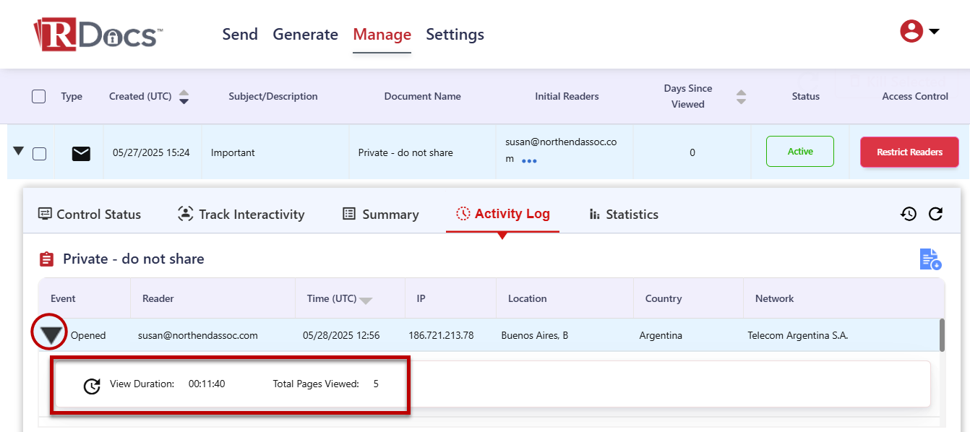Open the Send menu
The image size is (970, 432).
pos(240,34)
